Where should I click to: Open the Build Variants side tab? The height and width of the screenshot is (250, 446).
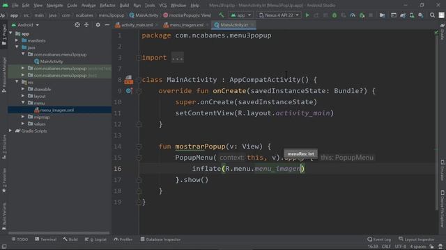coord(3,216)
